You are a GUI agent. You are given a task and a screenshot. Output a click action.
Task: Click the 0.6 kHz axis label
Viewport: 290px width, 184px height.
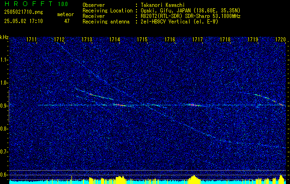[4, 175]
